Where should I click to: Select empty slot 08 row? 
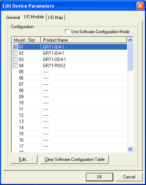(x=70, y=90)
